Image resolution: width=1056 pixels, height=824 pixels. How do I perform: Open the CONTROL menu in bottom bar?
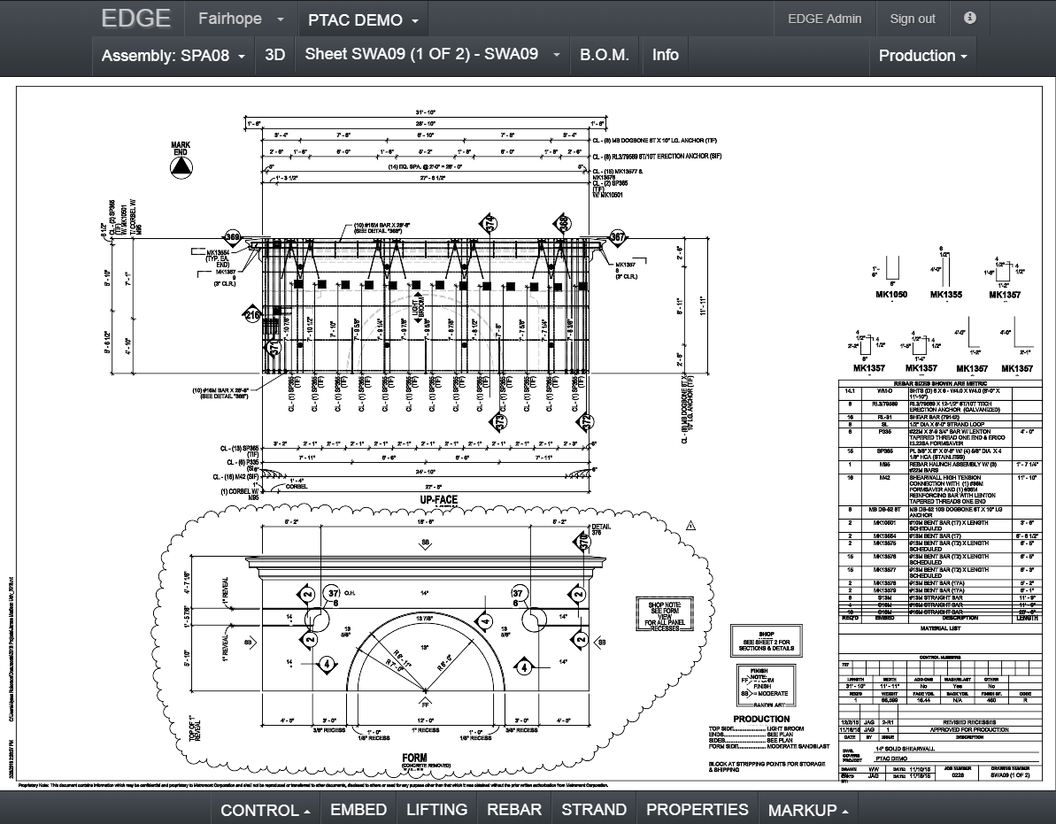tap(265, 809)
